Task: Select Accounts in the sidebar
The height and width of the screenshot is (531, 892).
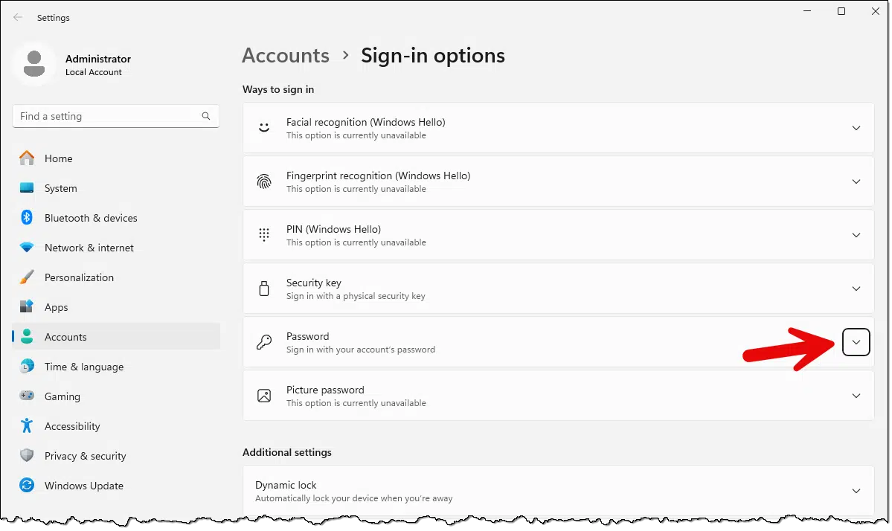Action: pos(116,337)
